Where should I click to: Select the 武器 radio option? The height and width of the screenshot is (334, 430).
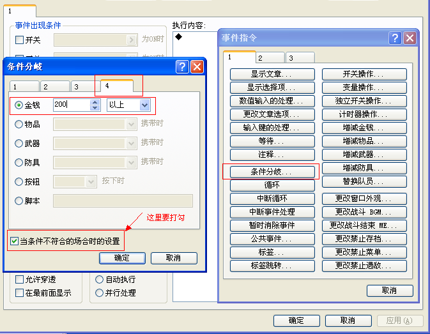[19, 143]
